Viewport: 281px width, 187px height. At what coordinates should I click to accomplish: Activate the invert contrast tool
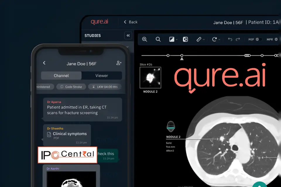[x=185, y=39]
